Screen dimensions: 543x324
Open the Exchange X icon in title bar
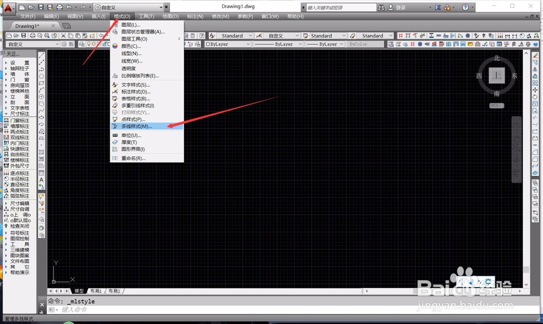coord(438,7)
